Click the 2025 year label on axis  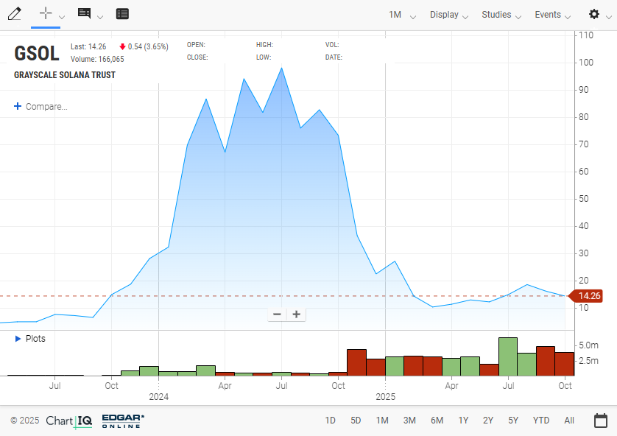[385, 397]
